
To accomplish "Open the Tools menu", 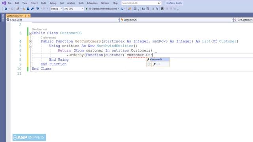I will [81, 3].
